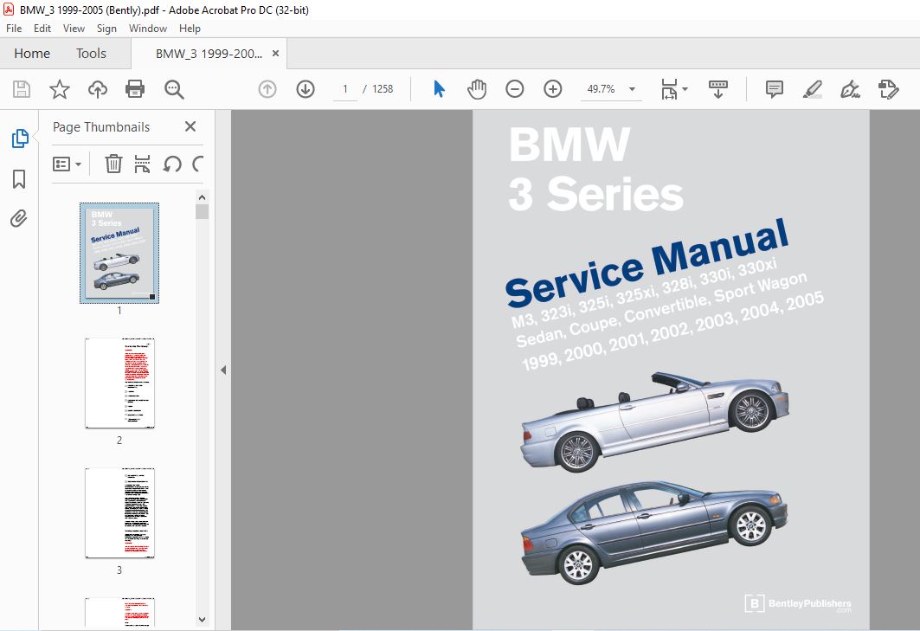This screenshot has width=920, height=631.
Task: Click the share file icon in toolbar
Action: (888, 89)
